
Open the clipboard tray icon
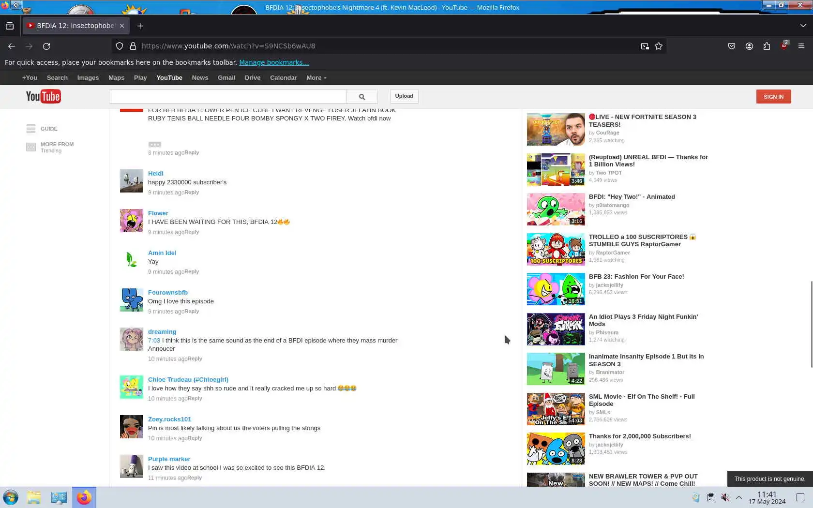pos(710,497)
